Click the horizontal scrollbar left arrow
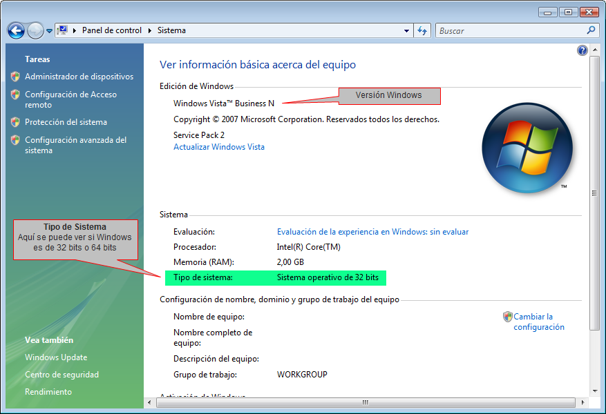606x414 pixels. coord(149,402)
